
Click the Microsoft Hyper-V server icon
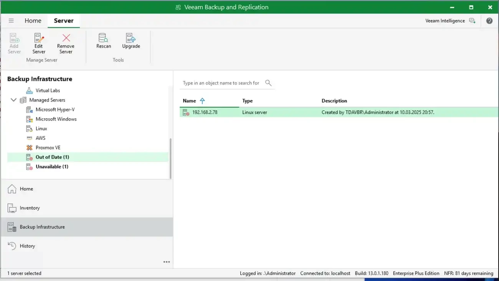tap(29, 110)
